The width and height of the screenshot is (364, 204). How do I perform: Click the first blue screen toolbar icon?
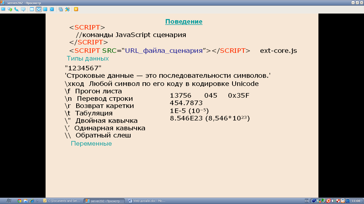click(x=3, y=9)
